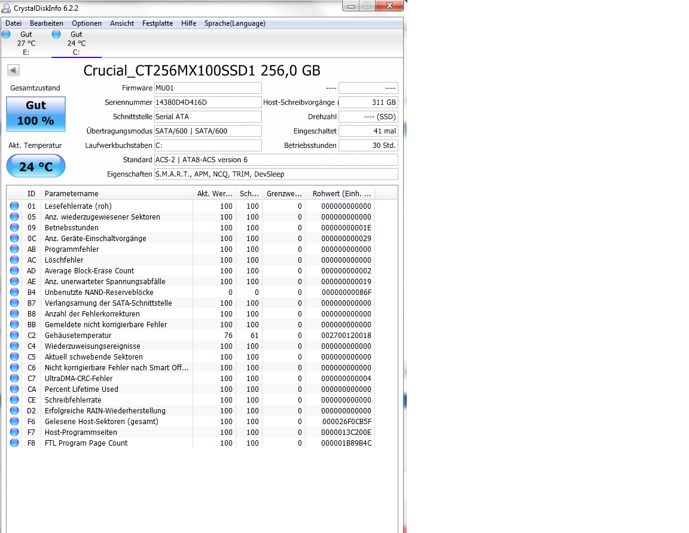Viewport: 689px width, 533px height.
Task: Click the 24 °C temperature indicator
Action: pyautogui.click(x=36, y=166)
